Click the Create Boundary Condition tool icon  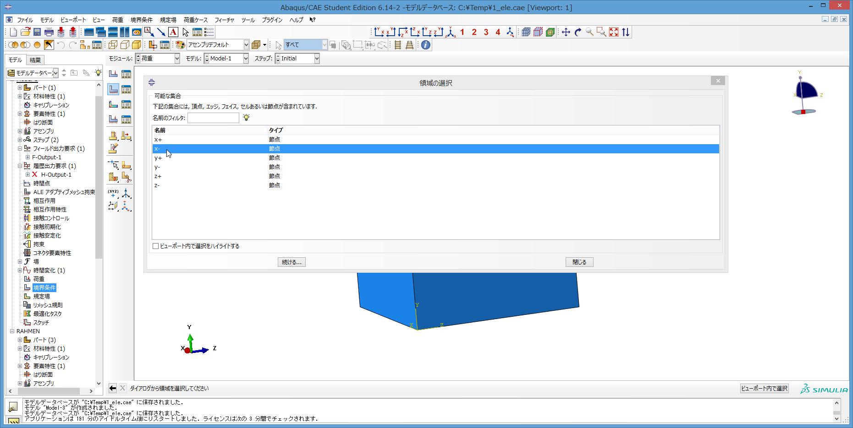point(113,89)
